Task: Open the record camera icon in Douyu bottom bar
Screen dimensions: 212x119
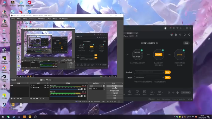Action: coord(169,93)
